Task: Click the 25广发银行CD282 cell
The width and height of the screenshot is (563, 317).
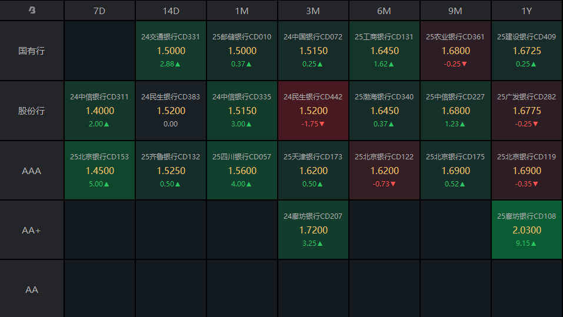Action: coord(527,111)
